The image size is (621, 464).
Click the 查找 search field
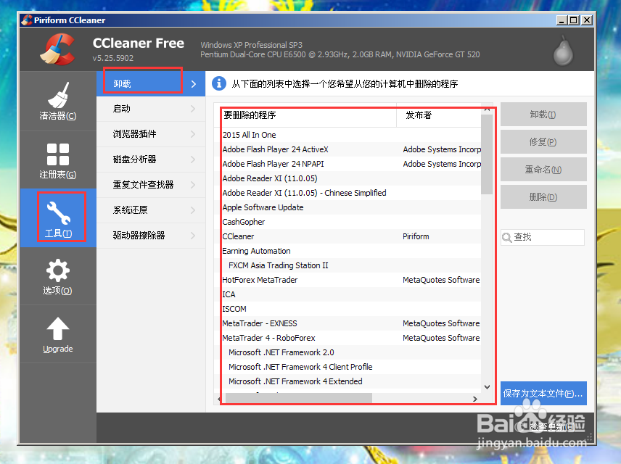(543, 237)
